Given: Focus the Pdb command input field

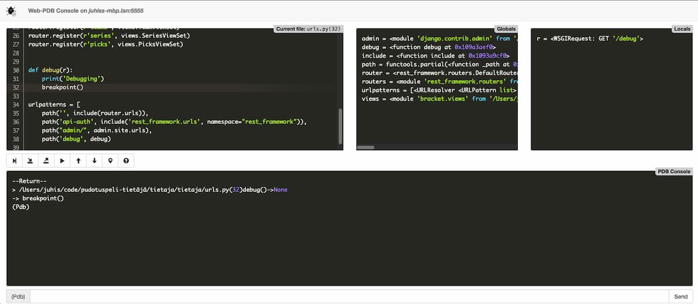Looking at the screenshot, I should (349, 296).
